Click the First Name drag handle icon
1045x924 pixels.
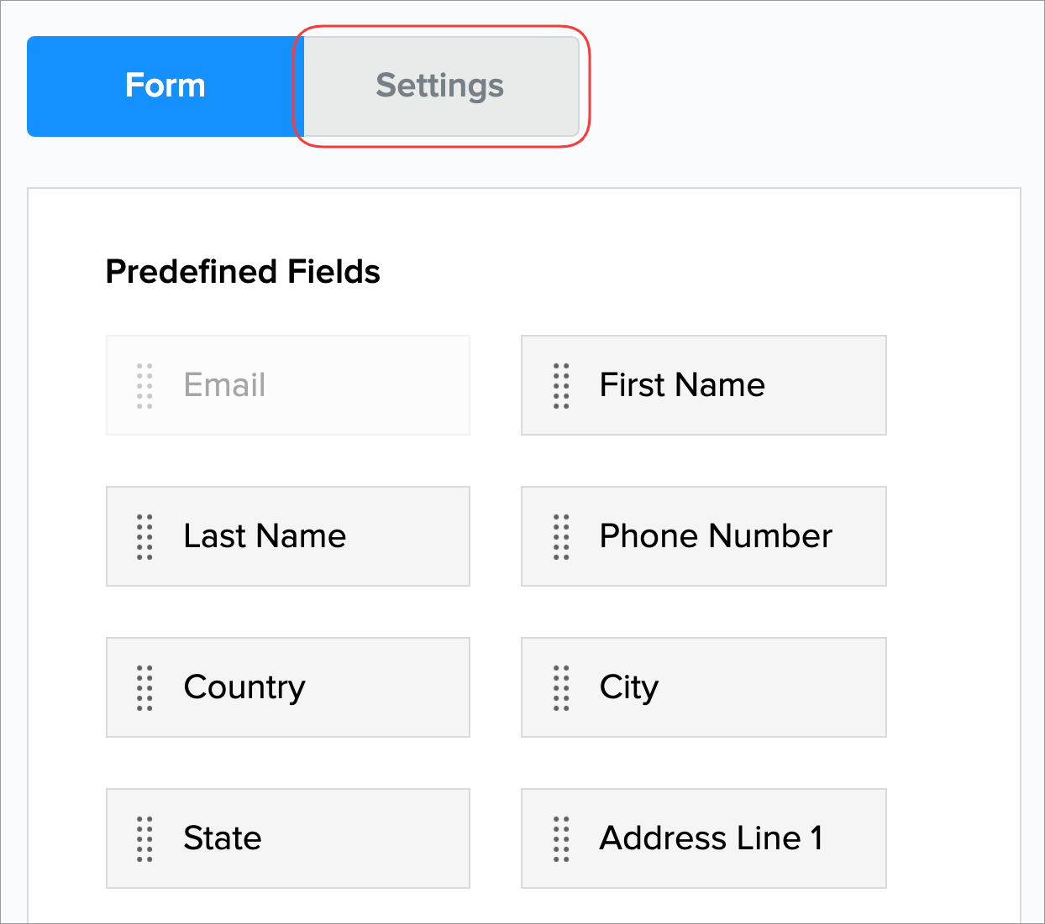pos(561,386)
